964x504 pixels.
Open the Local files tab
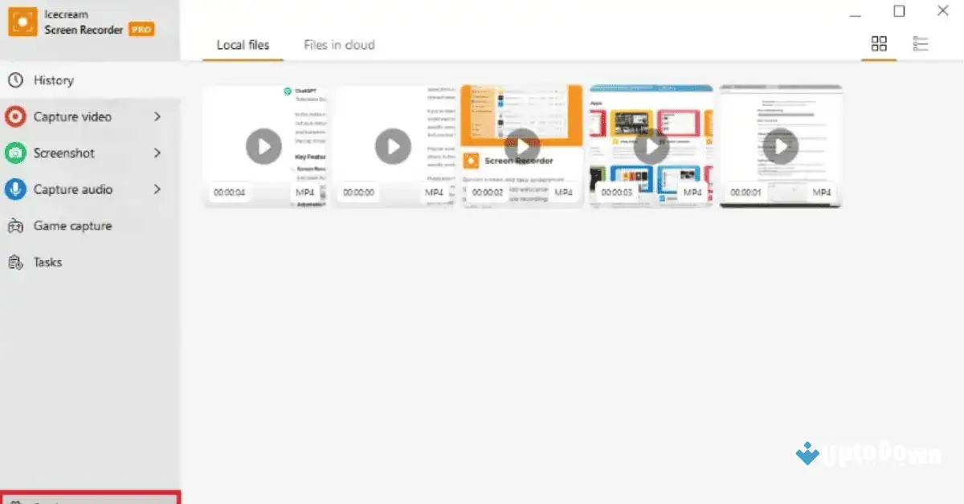coord(243,45)
